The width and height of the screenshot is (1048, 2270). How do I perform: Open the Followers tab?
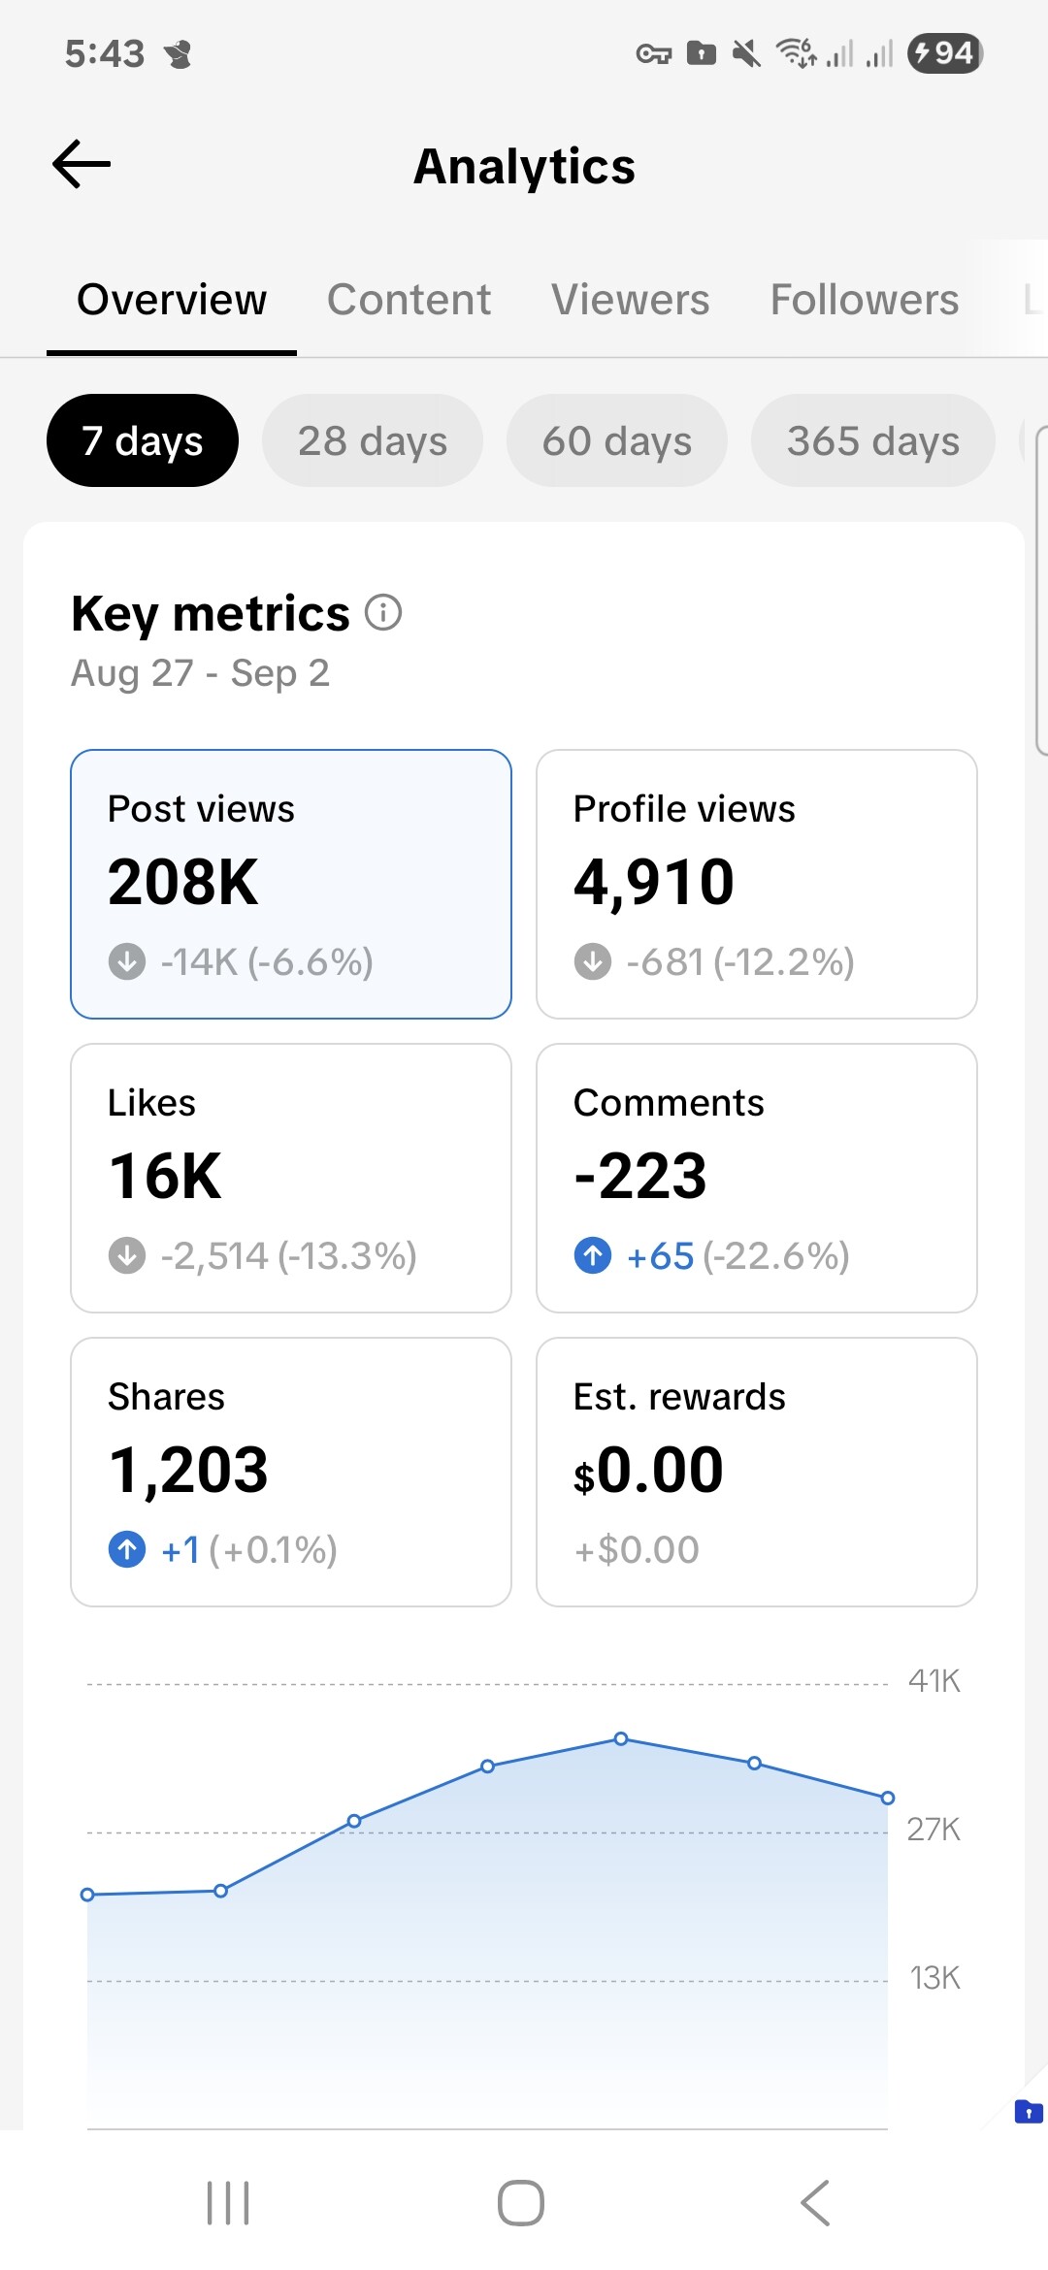(865, 300)
